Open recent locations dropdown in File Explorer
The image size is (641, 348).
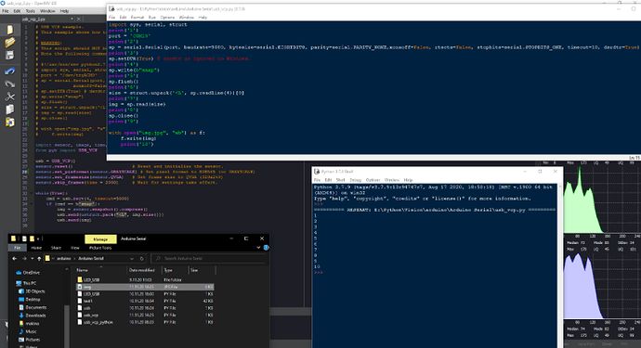pyautogui.click(x=33, y=259)
